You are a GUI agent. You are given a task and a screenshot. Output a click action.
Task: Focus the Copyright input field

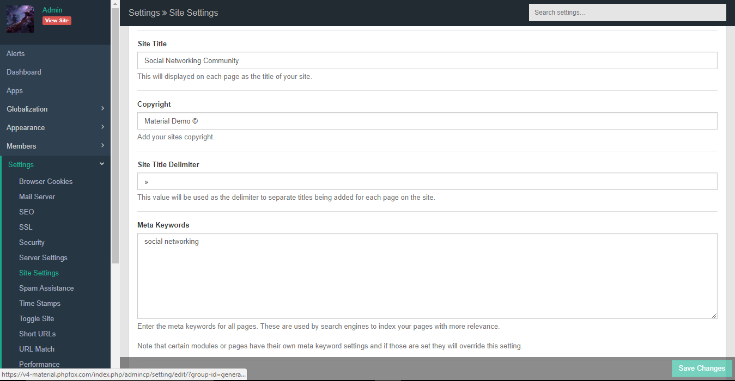coord(427,121)
